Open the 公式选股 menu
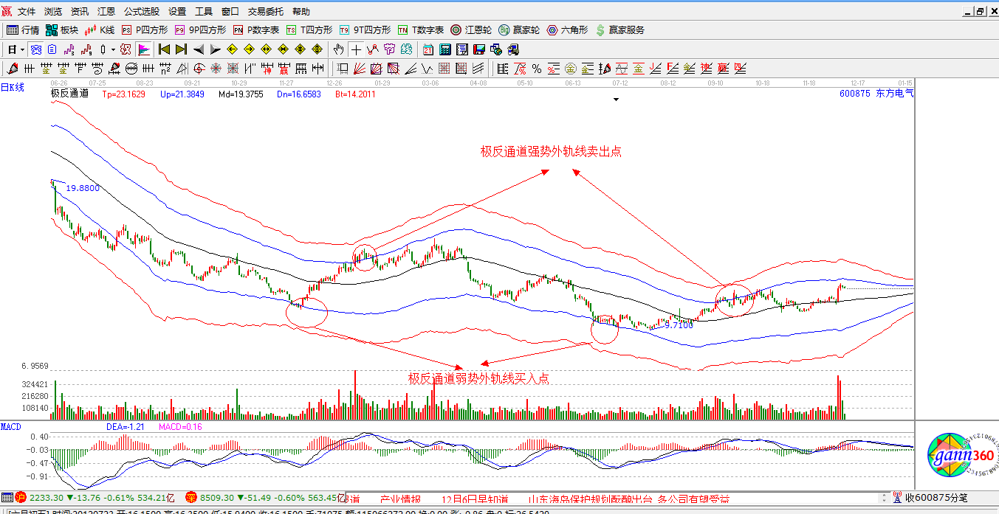This screenshot has width=999, height=514. pyautogui.click(x=140, y=12)
